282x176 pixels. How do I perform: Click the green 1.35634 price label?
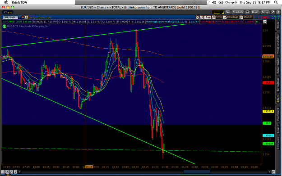pos(268,144)
